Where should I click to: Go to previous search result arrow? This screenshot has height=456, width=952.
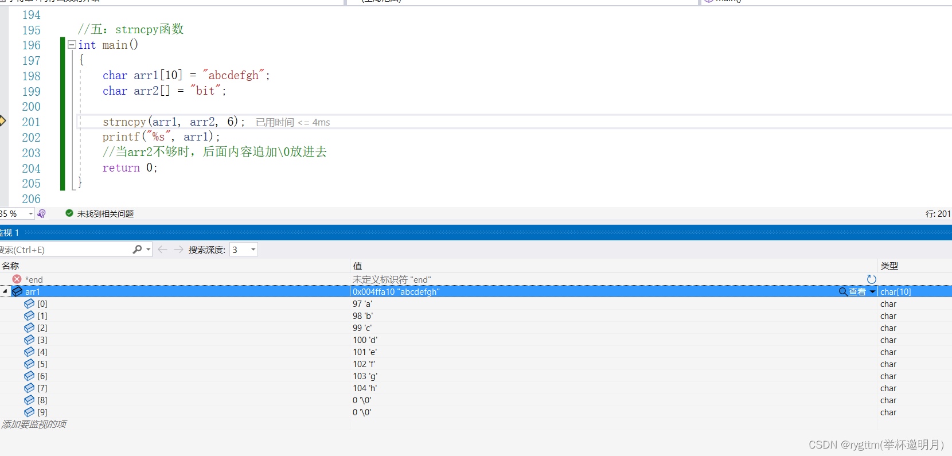(x=162, y=250)
